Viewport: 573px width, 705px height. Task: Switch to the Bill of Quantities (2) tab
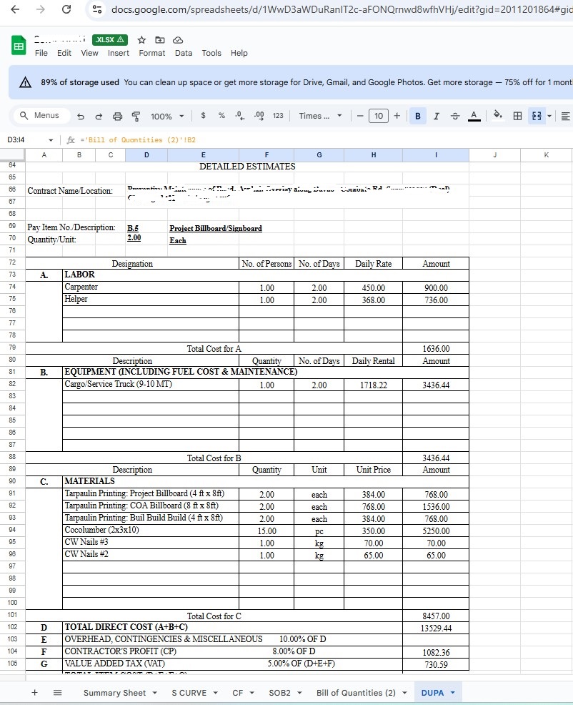pos(356,693)
